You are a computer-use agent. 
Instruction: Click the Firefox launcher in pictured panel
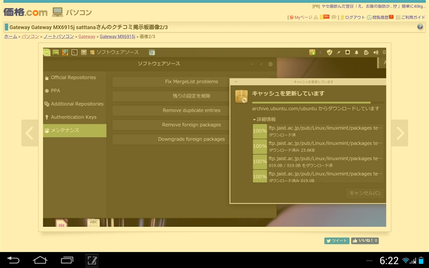[x=65, y=52]
